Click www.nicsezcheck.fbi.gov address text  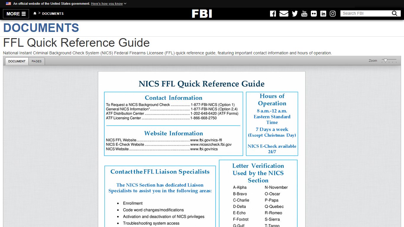[211, 145]
